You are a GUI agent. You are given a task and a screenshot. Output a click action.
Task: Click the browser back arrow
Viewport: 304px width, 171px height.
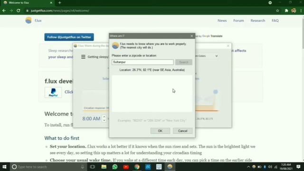point(4,10)
